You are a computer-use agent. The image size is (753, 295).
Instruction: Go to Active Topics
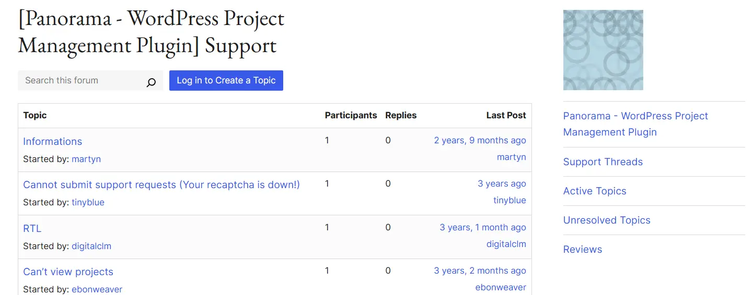pyautogui.click(x=595, y=191)
